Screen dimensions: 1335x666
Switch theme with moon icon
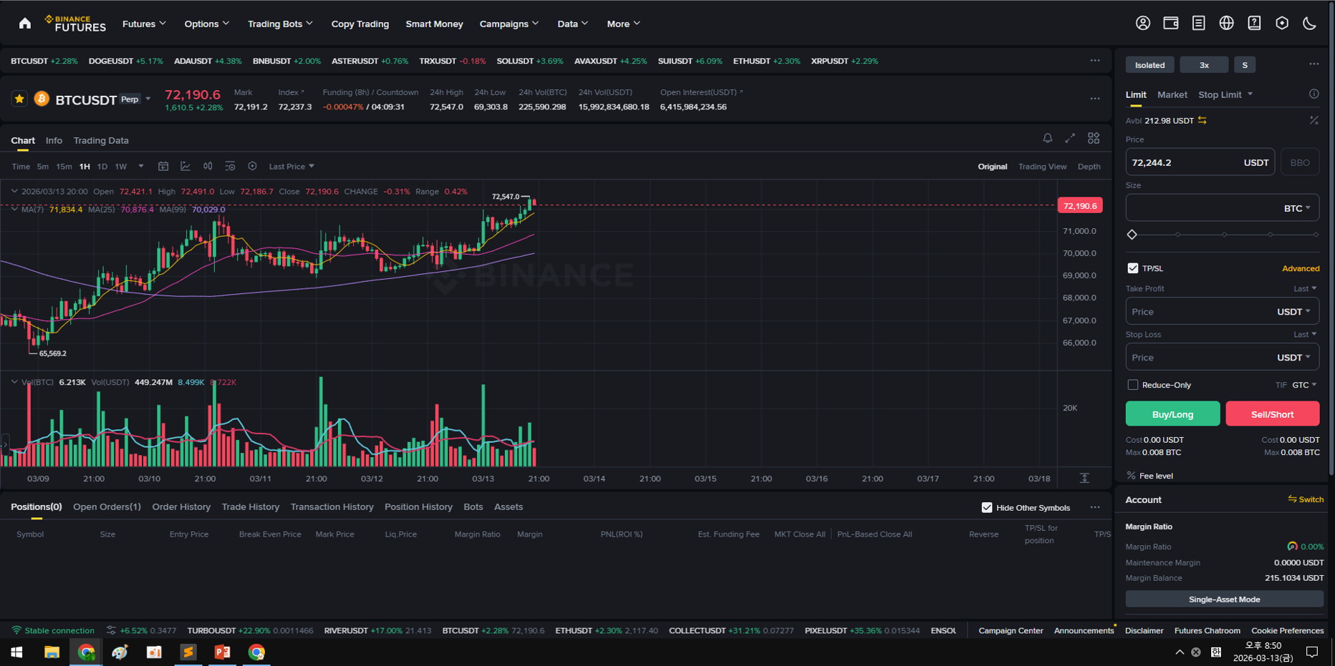coord(1309,23)
